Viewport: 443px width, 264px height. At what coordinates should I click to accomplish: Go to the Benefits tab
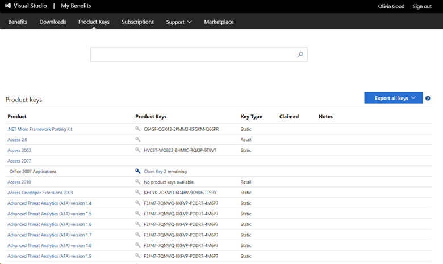(18, 22)
